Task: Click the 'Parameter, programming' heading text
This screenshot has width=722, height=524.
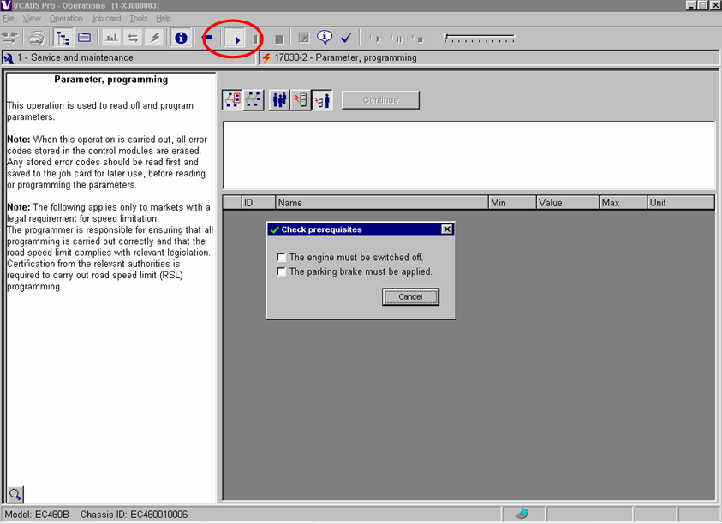Action: pos(111,79)
